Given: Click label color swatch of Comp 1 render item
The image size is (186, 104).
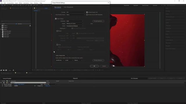Looking at the screenshot, I should tap(7, 83).
